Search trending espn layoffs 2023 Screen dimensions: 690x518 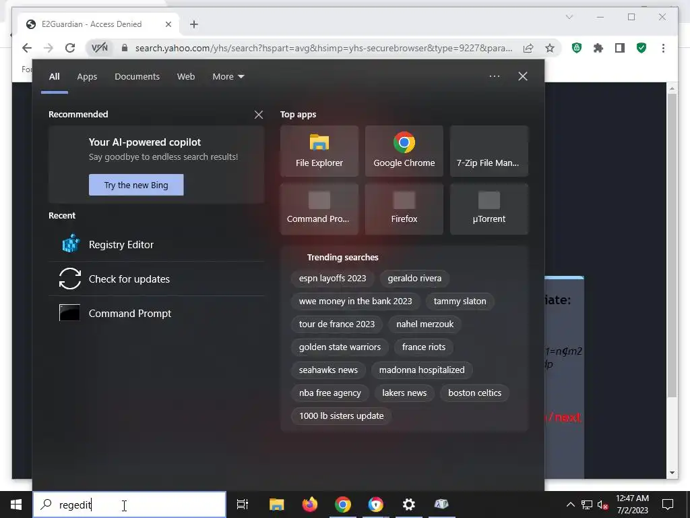[333, 279]
